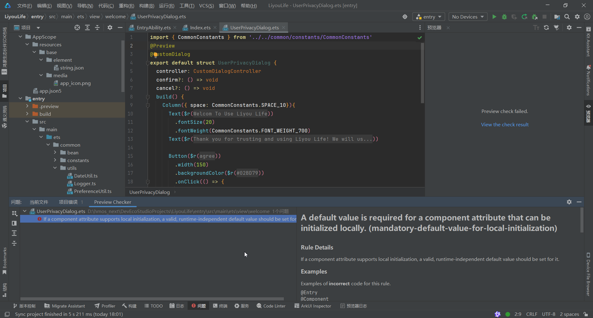Collapse the utils folder
The width and height of the screenshot is (593, 318).
pyautogui.click(x=55, y=168)
